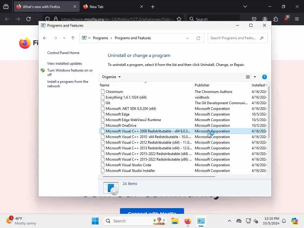Refresh the Programs and Features list

(198, 38)
